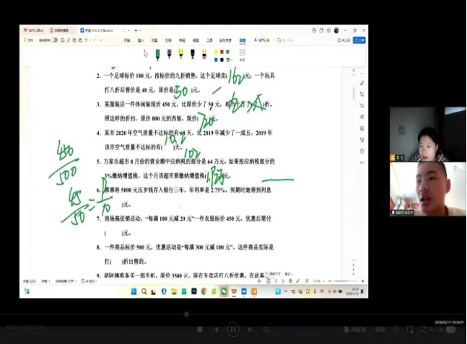
Task: Open the WPS AI panel
Action: pyautogui.click(x=261, y=40)
